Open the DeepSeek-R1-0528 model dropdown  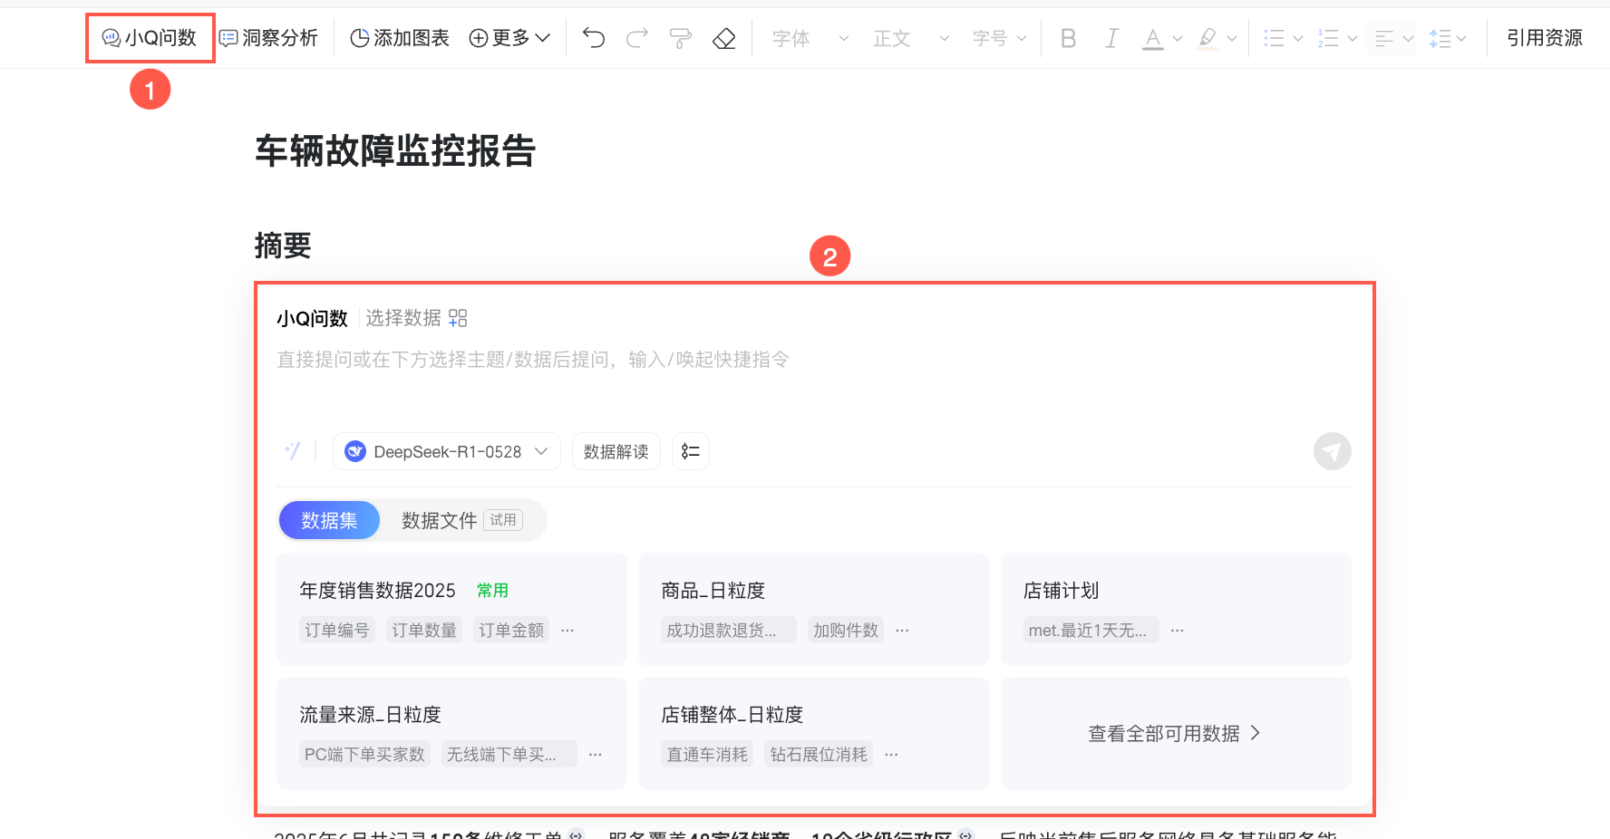[447, 451]
